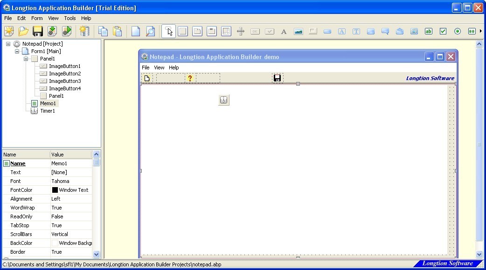Screen dimensions: 486x270
Task: Change the FontColor swatch for Memo1
Action: pyautogui.click(x=56, y=190)
